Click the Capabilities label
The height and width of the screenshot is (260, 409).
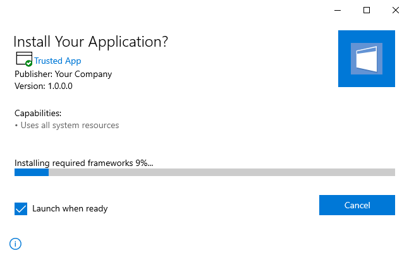38,114
